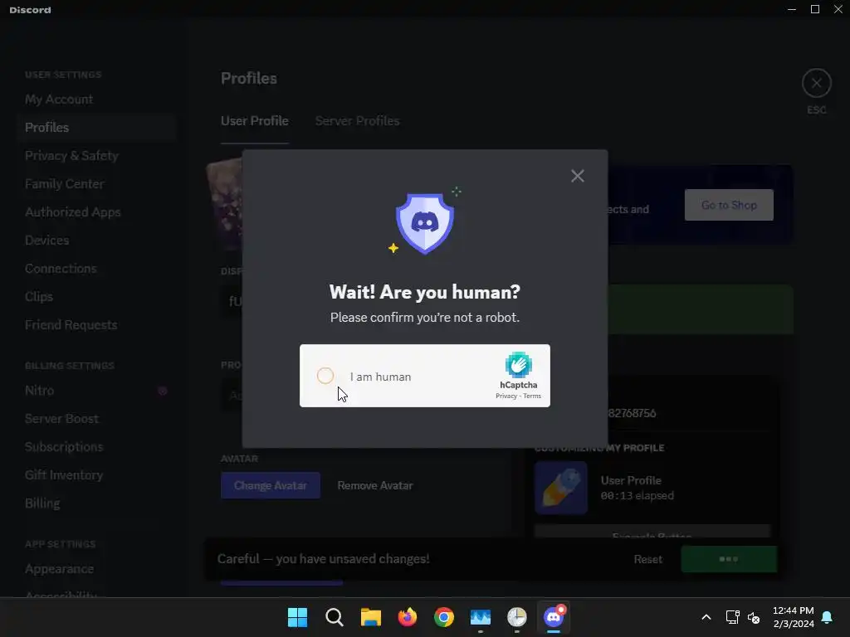Open the clock app in taskbar
This screenshot has width=850, height=637.
point(516,617)
